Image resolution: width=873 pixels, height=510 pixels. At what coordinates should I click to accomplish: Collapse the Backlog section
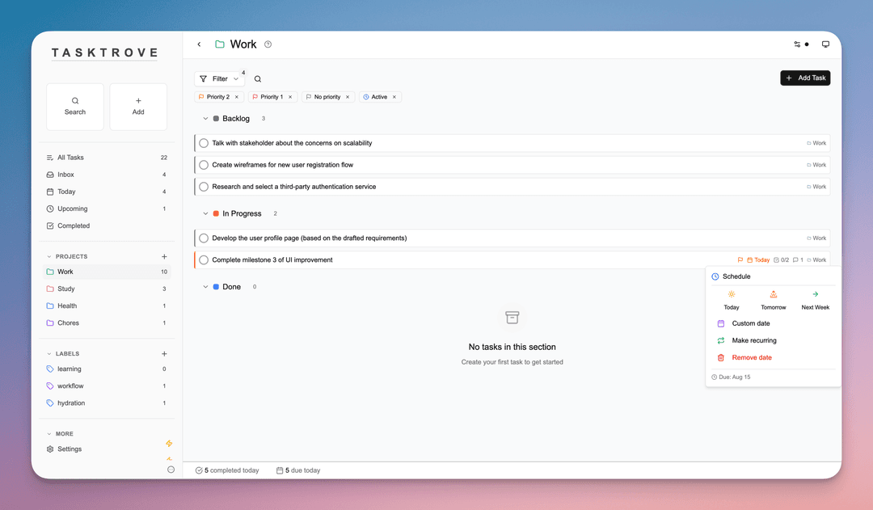pyautogui.click(x=205, y=119)
